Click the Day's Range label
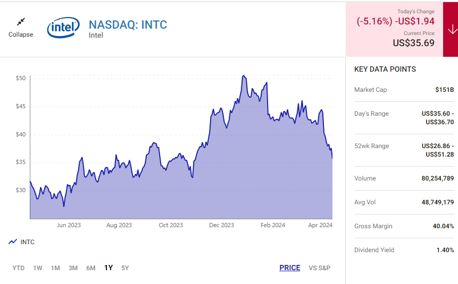The width and height of the screenshot is (458, 284). click(x=371, y=114)
